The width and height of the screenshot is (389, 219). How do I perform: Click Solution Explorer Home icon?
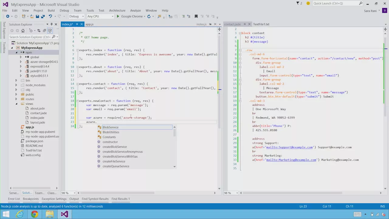pos(22,30)
